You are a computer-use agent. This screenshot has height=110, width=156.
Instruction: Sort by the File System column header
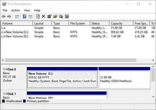(x=79, y=23)
